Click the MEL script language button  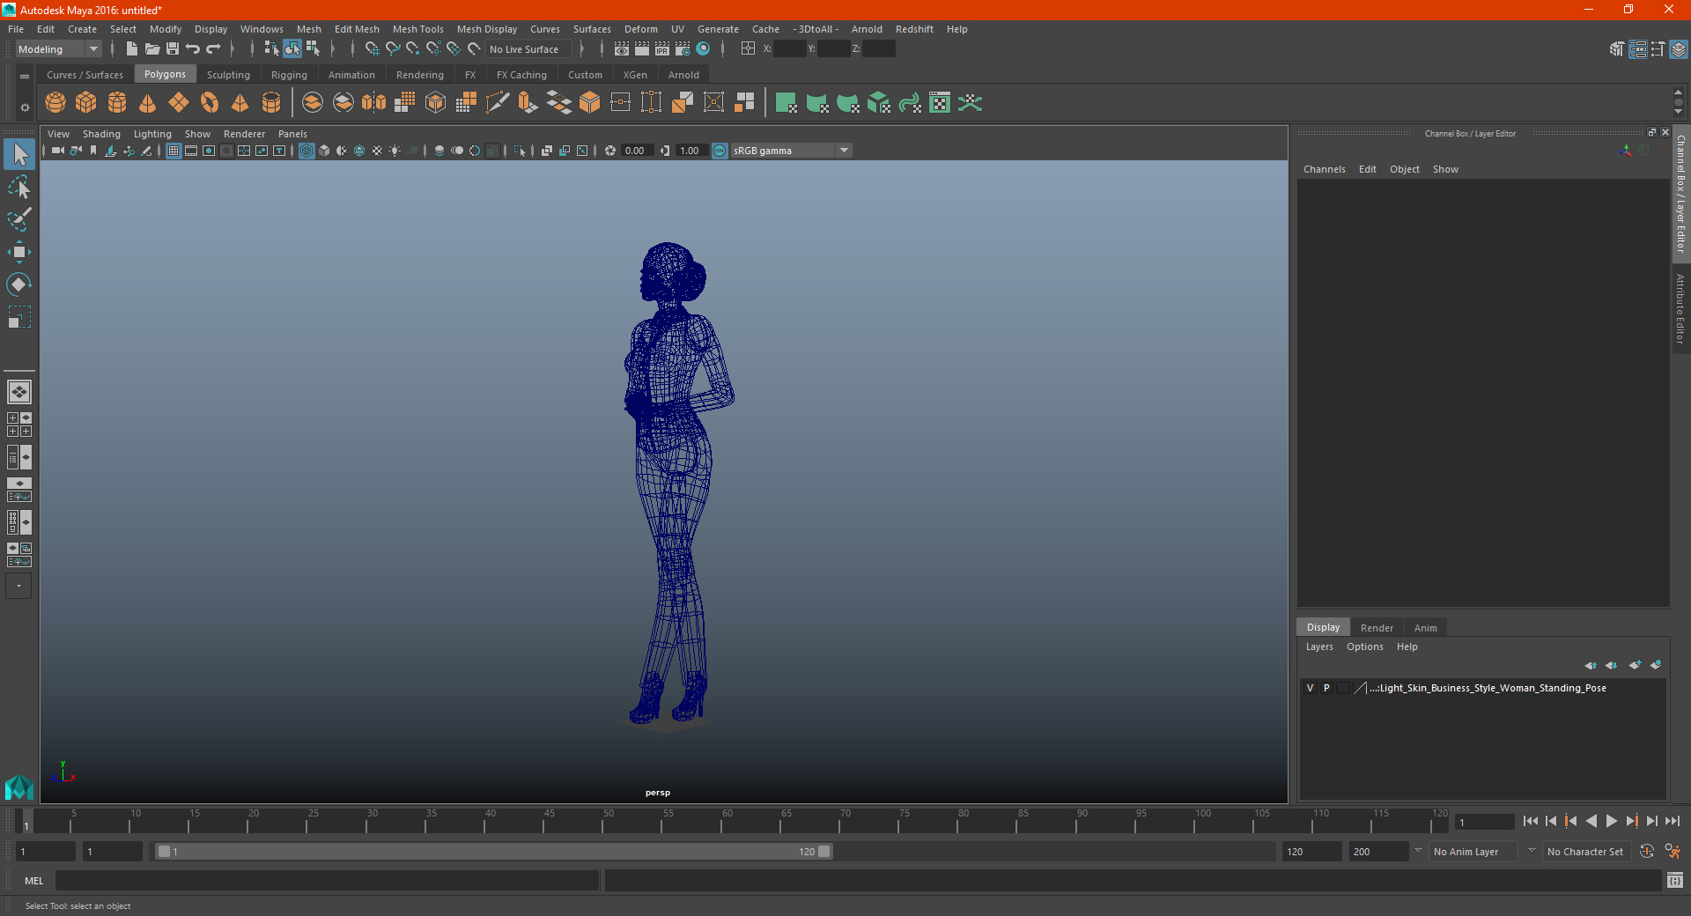click(x=34, y=880)
